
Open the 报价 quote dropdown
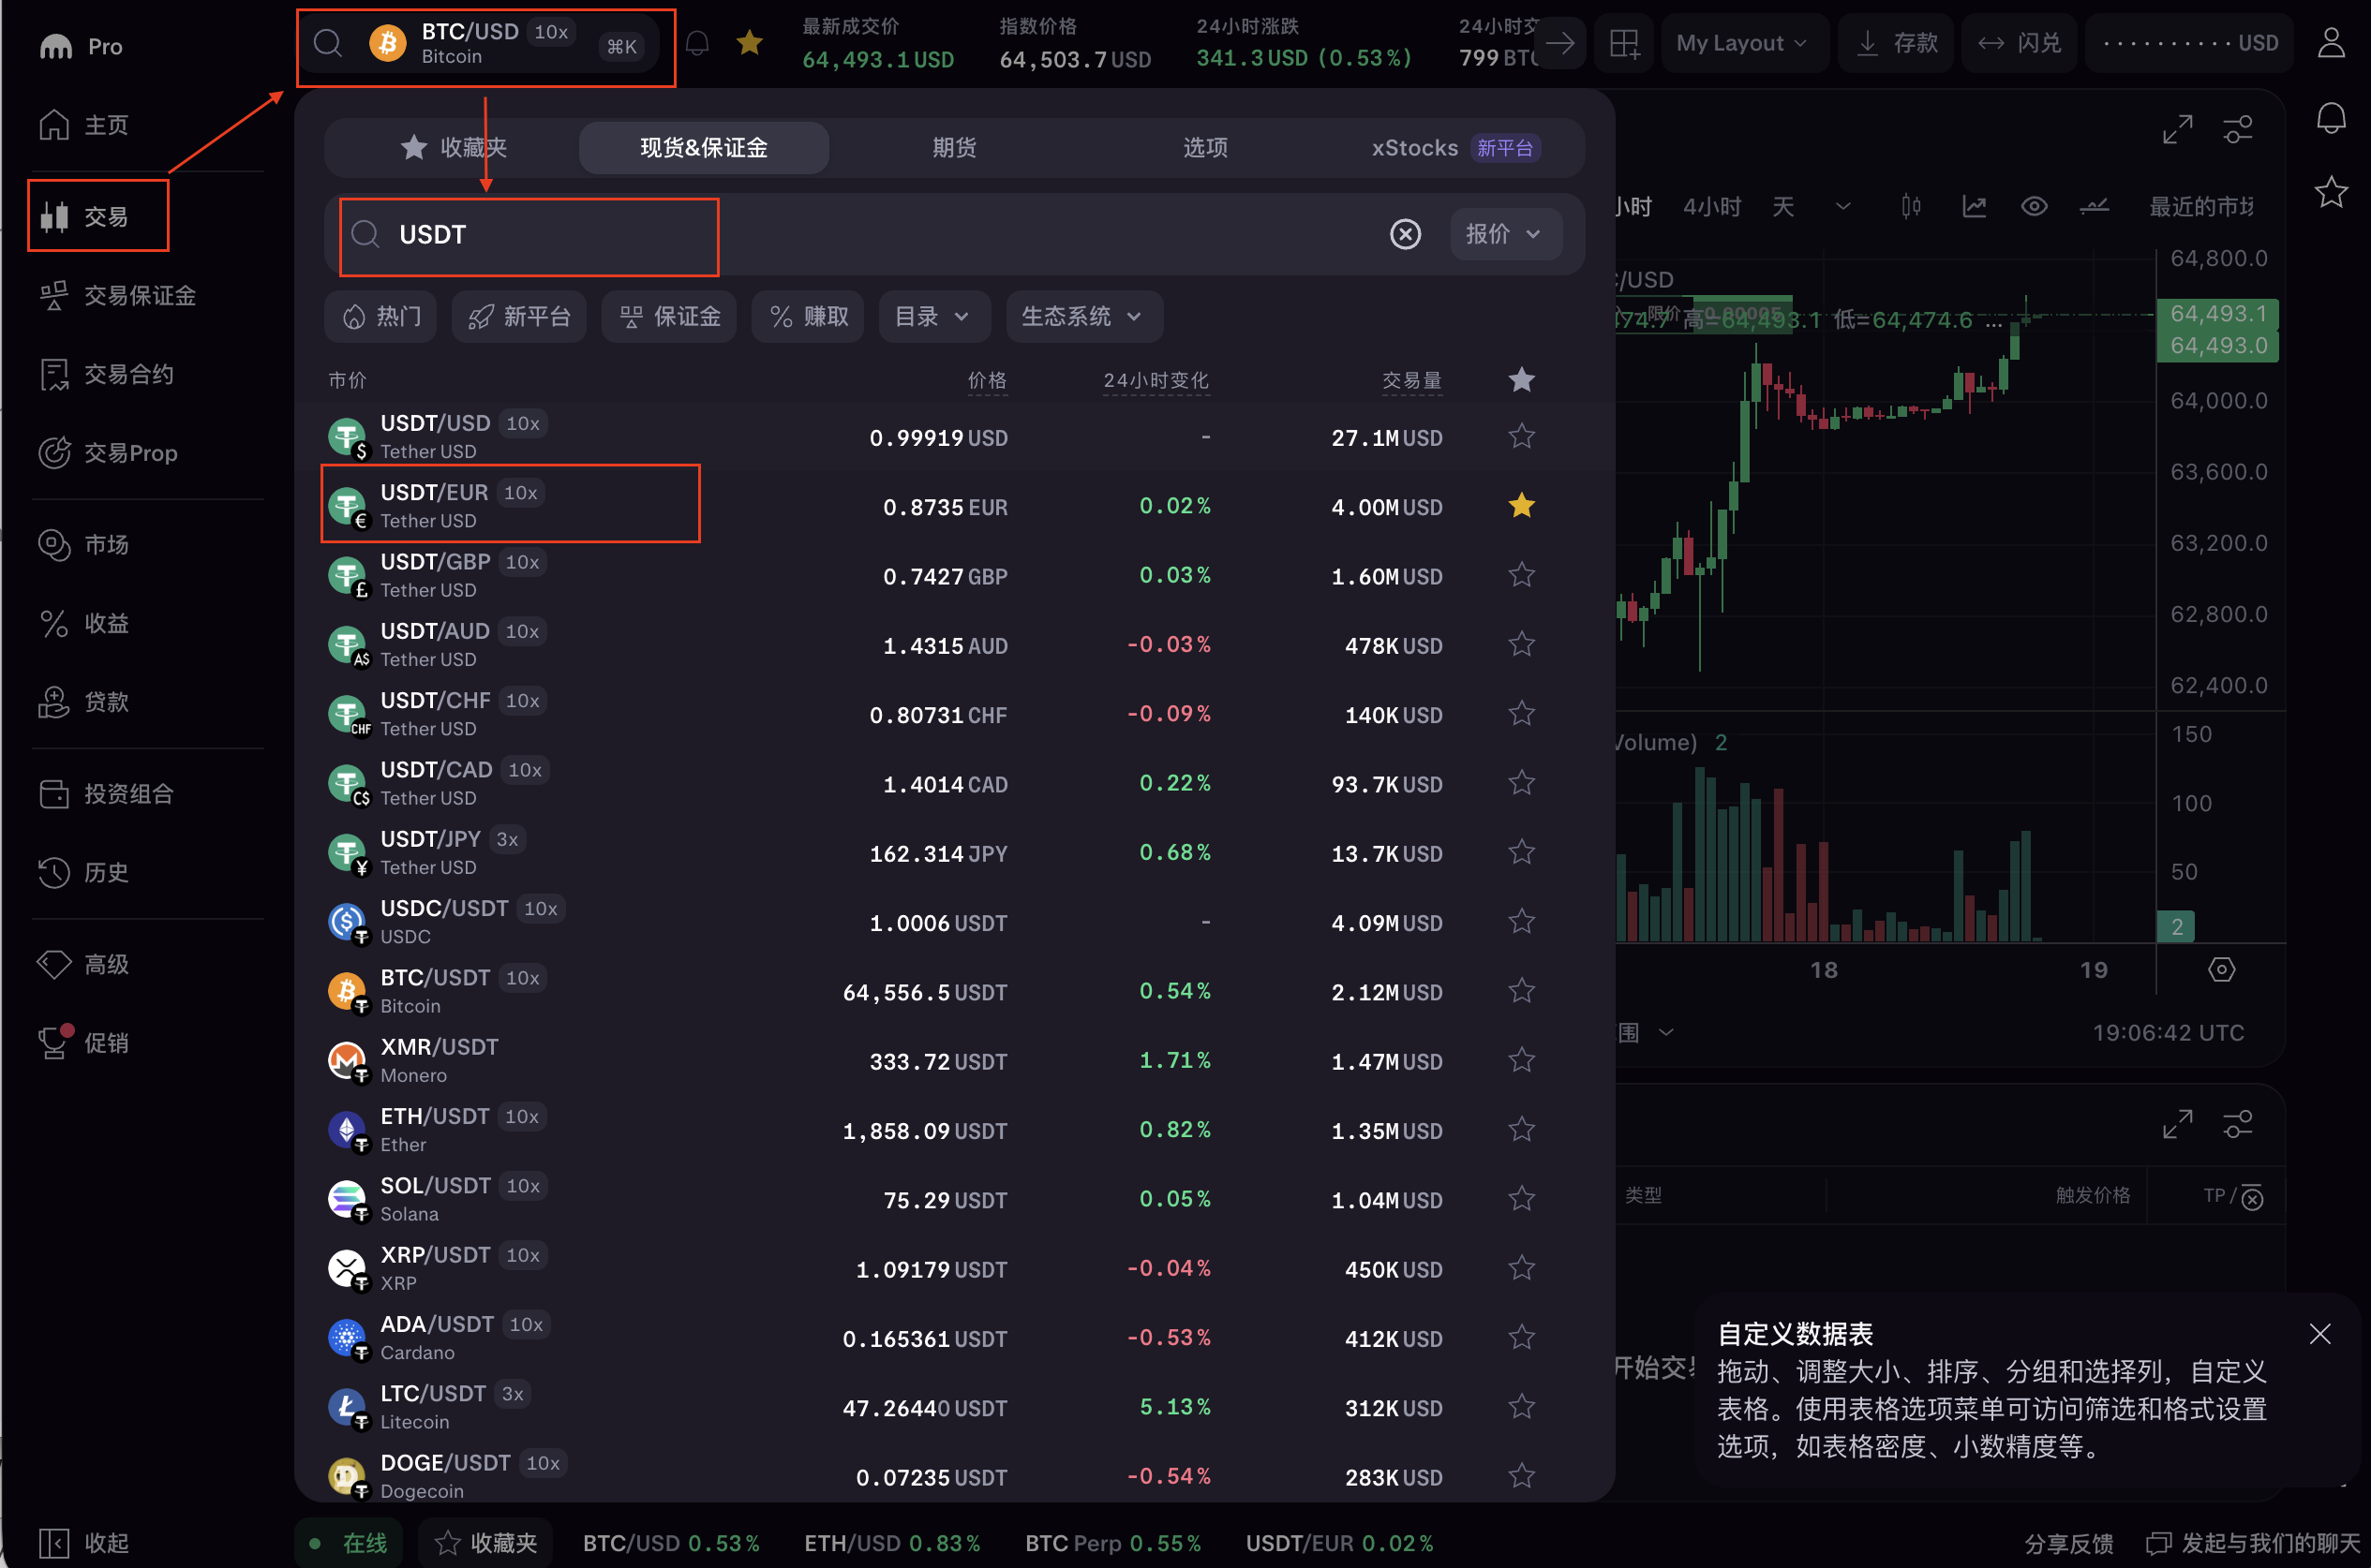pos(1506,234)
